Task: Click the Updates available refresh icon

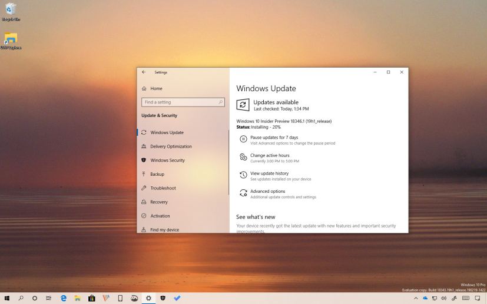Action: (x=243, y=105)
